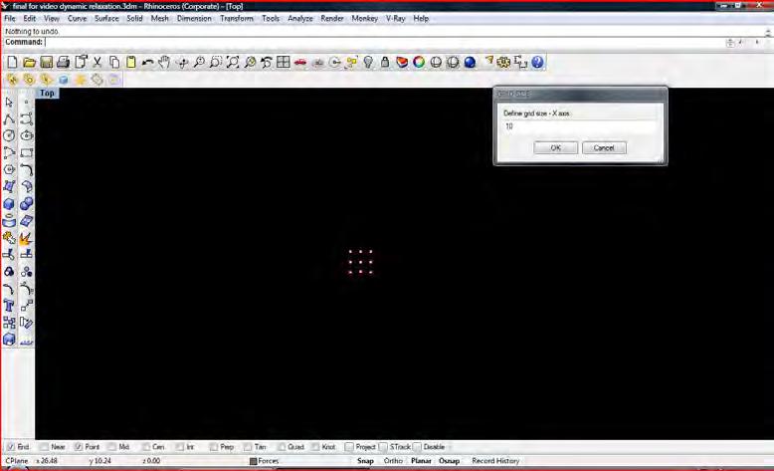Open the File menu
The image size is (774, 471).
pos(10,18)
